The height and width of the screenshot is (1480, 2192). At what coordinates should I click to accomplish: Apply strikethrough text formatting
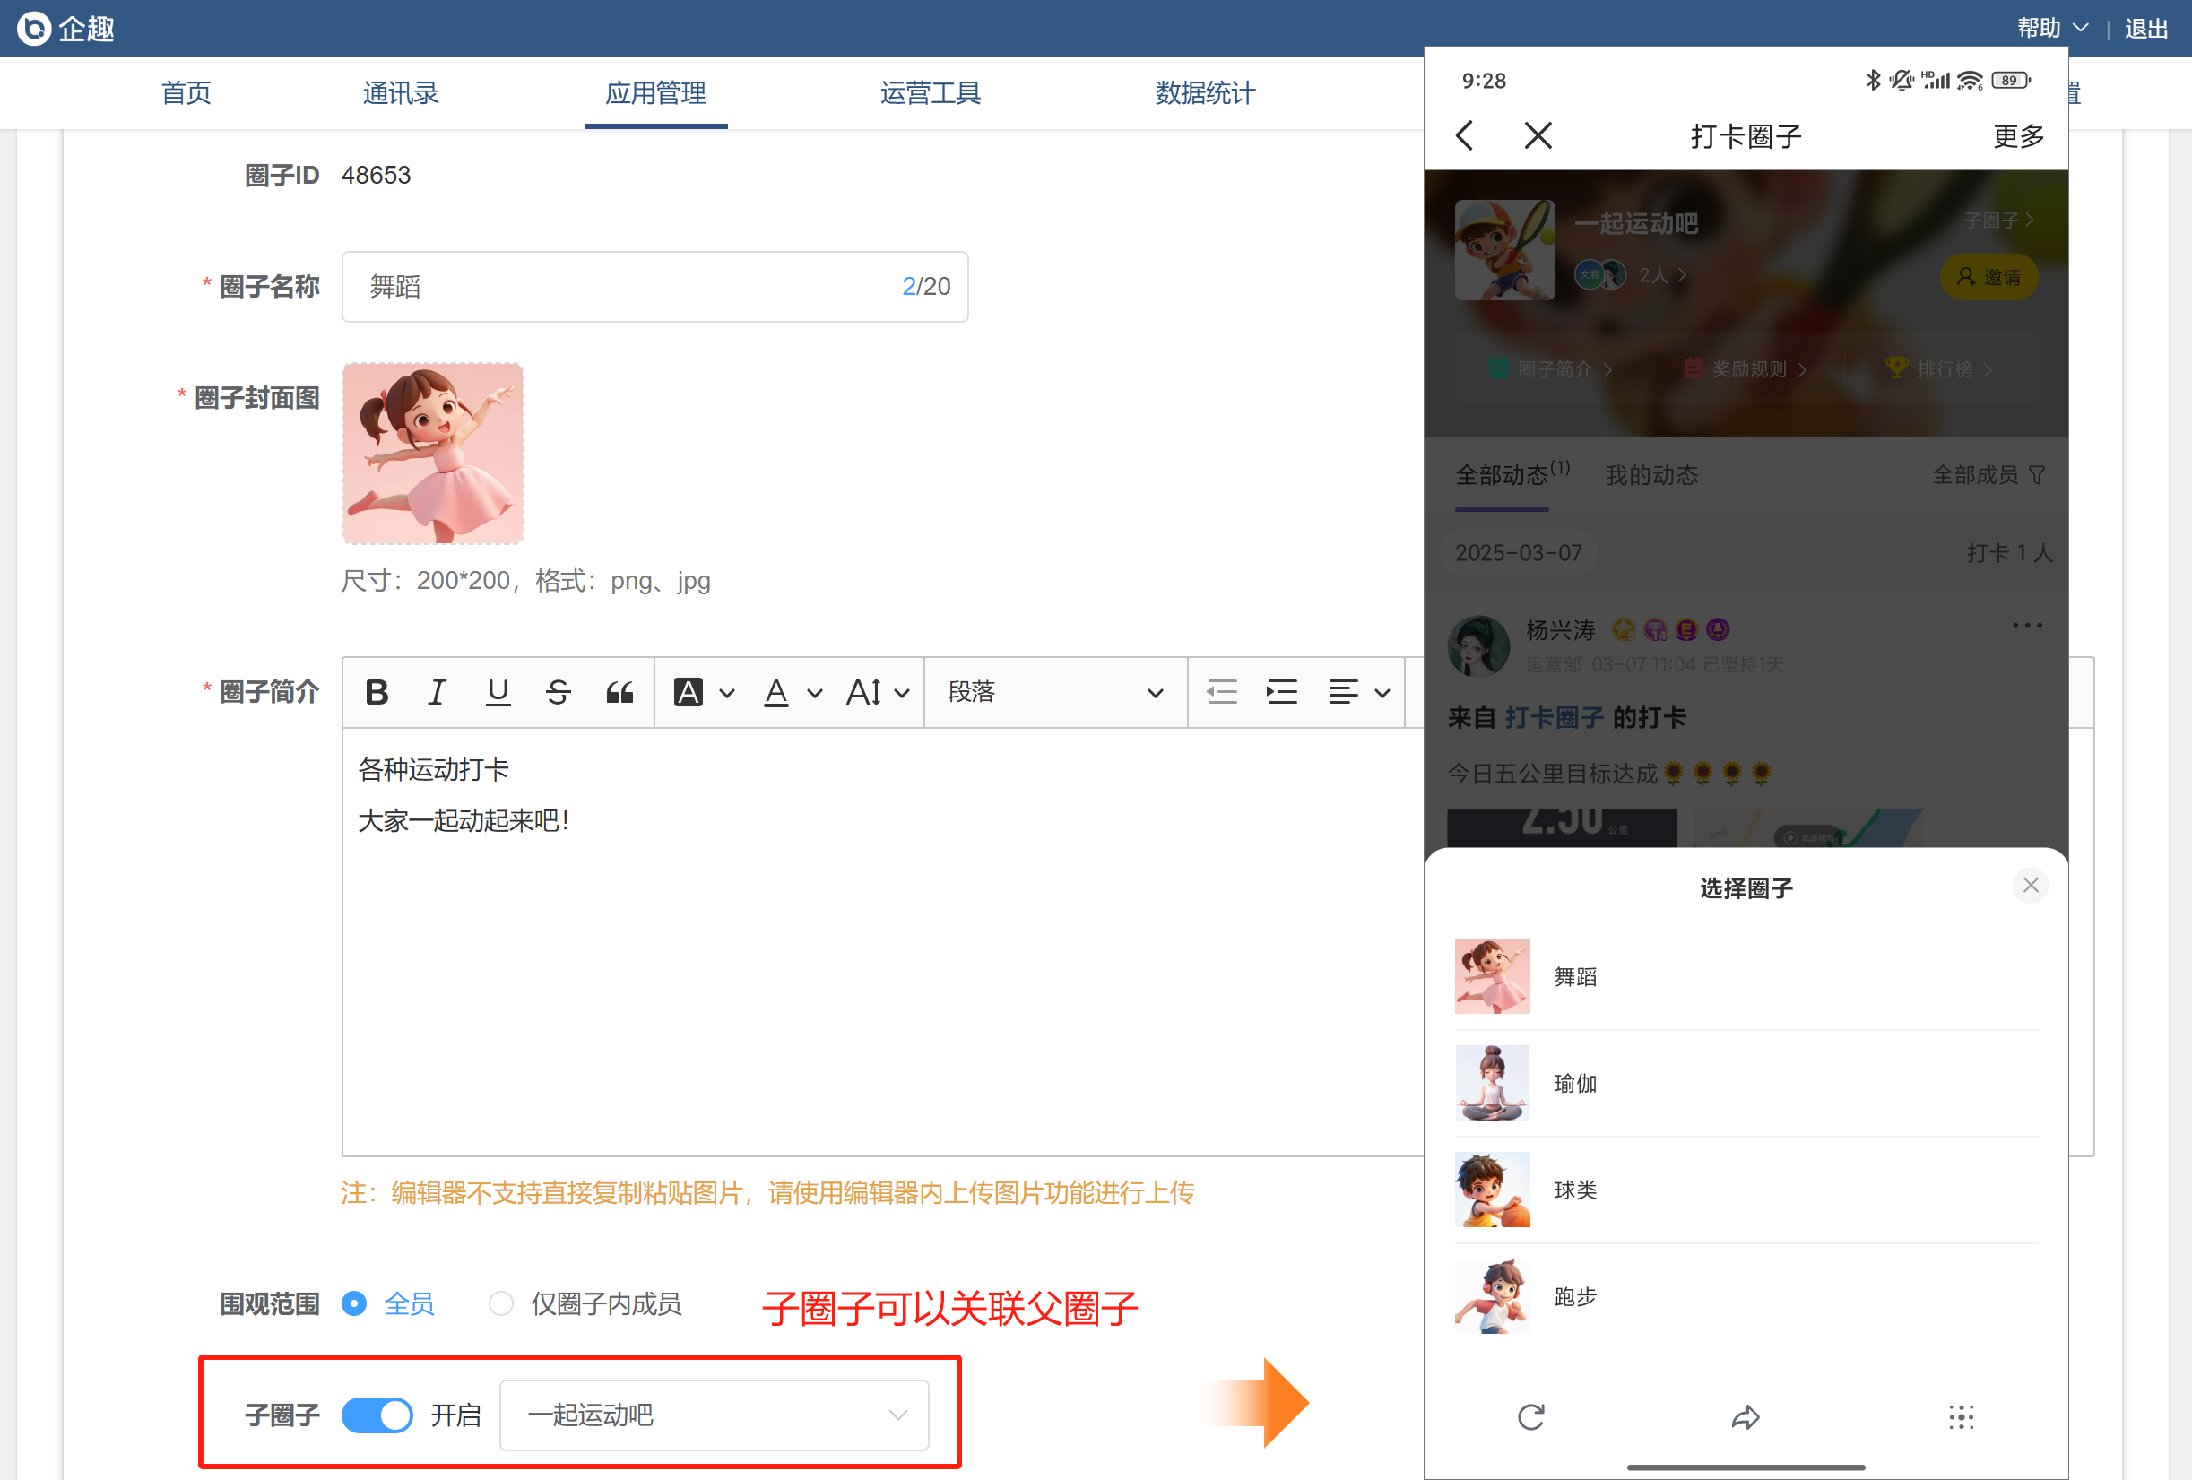click(558, 692)
